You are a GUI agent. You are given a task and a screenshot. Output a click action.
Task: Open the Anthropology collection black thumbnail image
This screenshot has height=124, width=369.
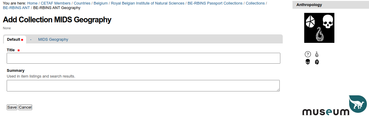(319, 28)
